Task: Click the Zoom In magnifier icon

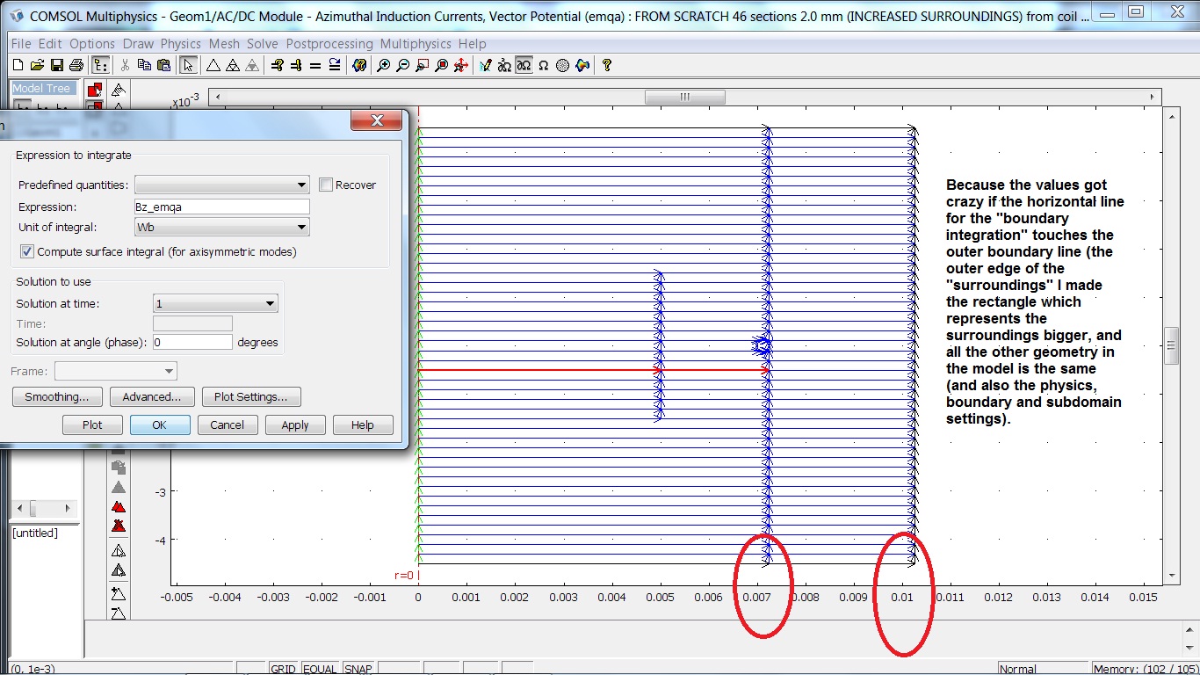Action: 383,65
